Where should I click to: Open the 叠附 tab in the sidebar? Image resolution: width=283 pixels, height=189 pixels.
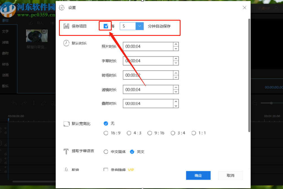[x=5, y=53]
